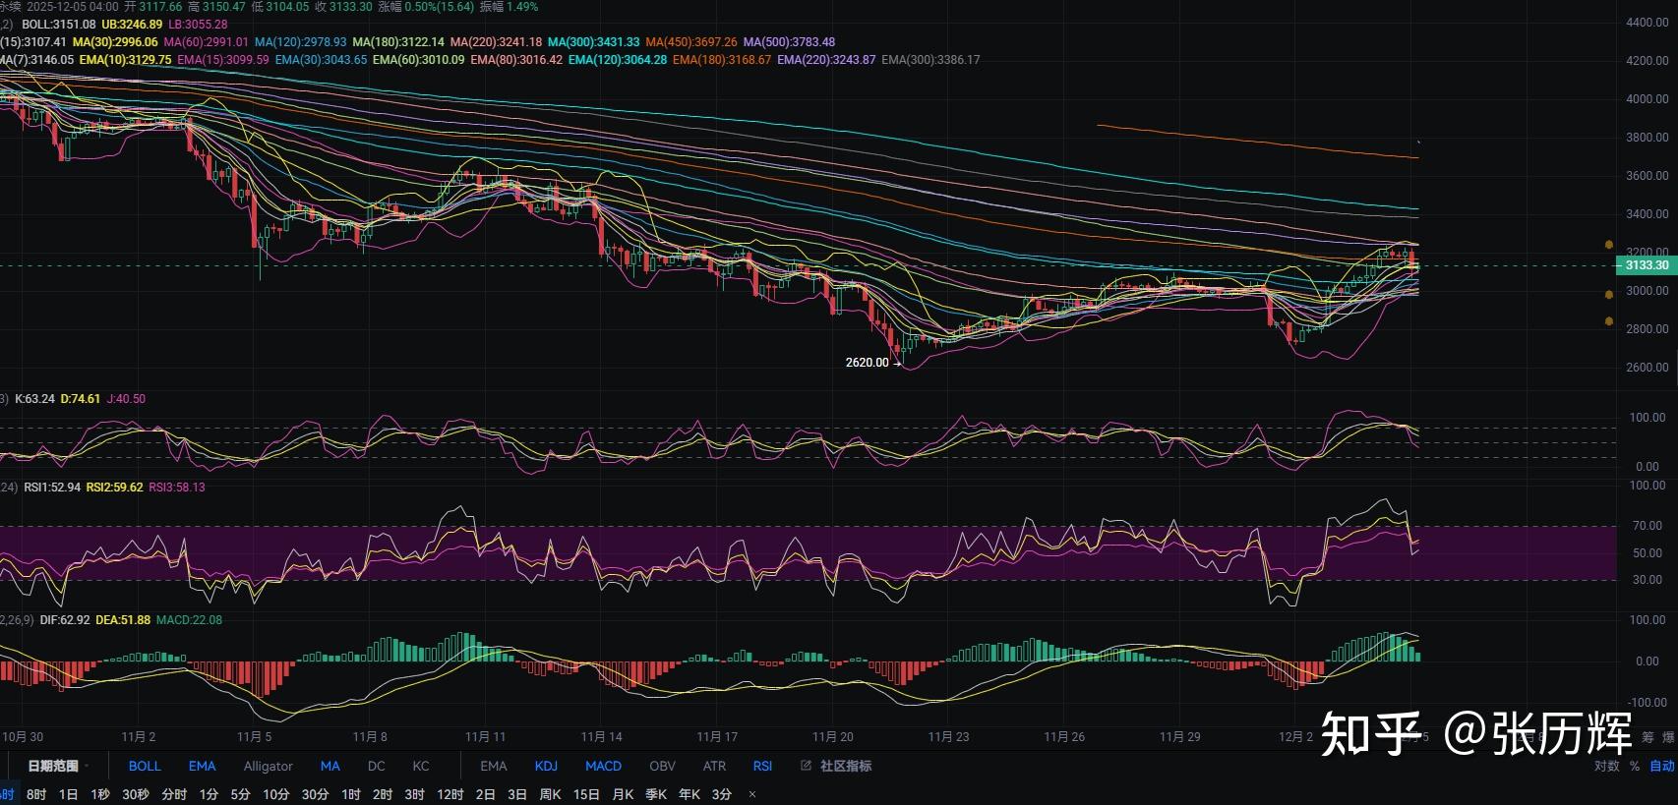Viewport: 1678px width, 805px height.
Task: Toggle the KDJ sub-indicator
Action: coord(546,766)
